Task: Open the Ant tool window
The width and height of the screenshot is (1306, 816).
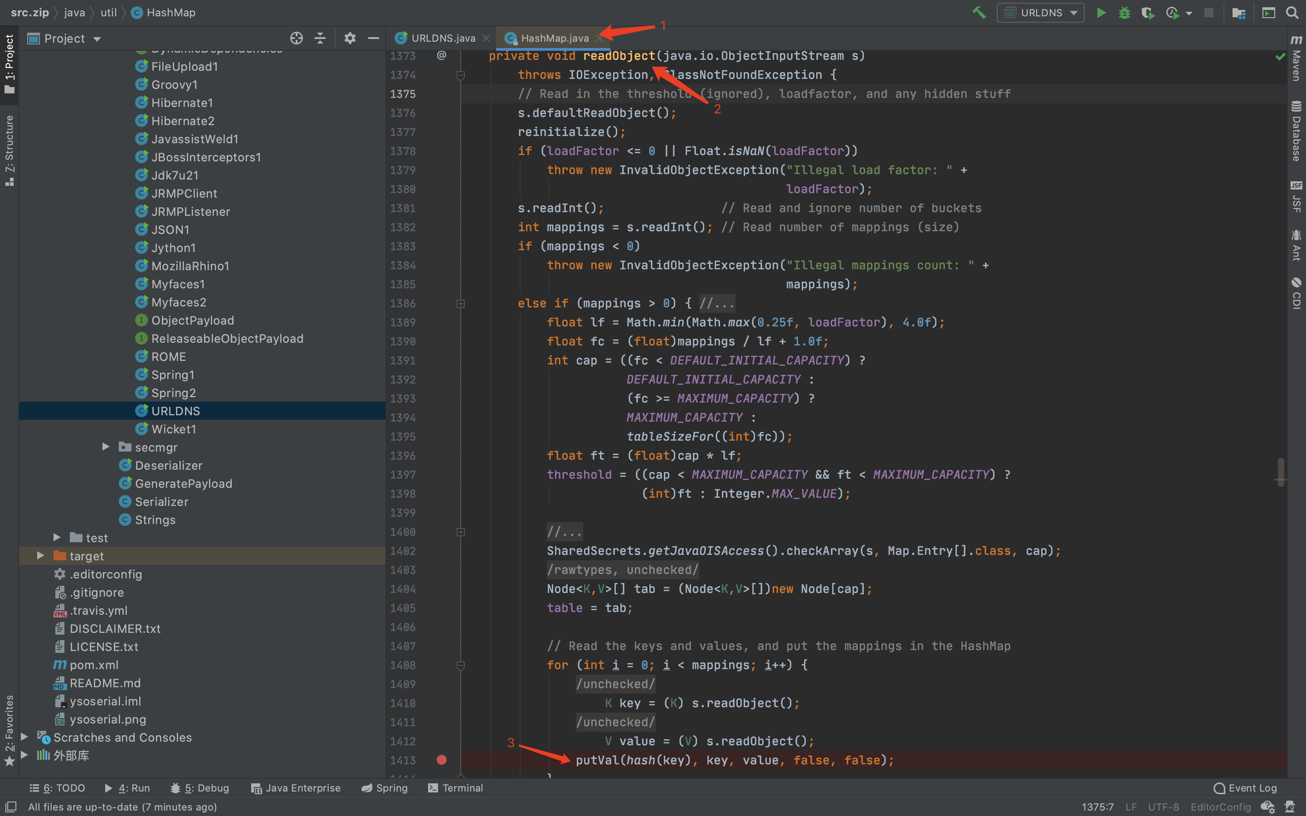Action: coord(1296,246)
